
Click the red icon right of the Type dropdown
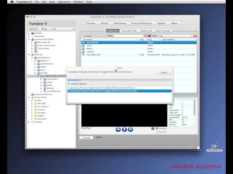tap(196, 36)
